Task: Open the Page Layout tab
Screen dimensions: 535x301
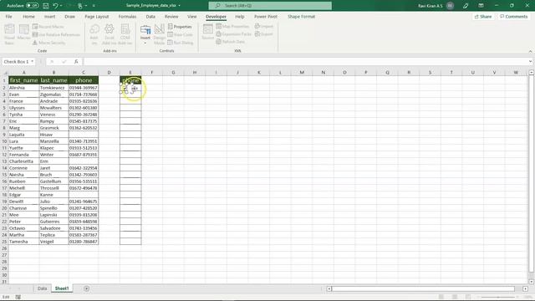Action: [x=97, y=17]
